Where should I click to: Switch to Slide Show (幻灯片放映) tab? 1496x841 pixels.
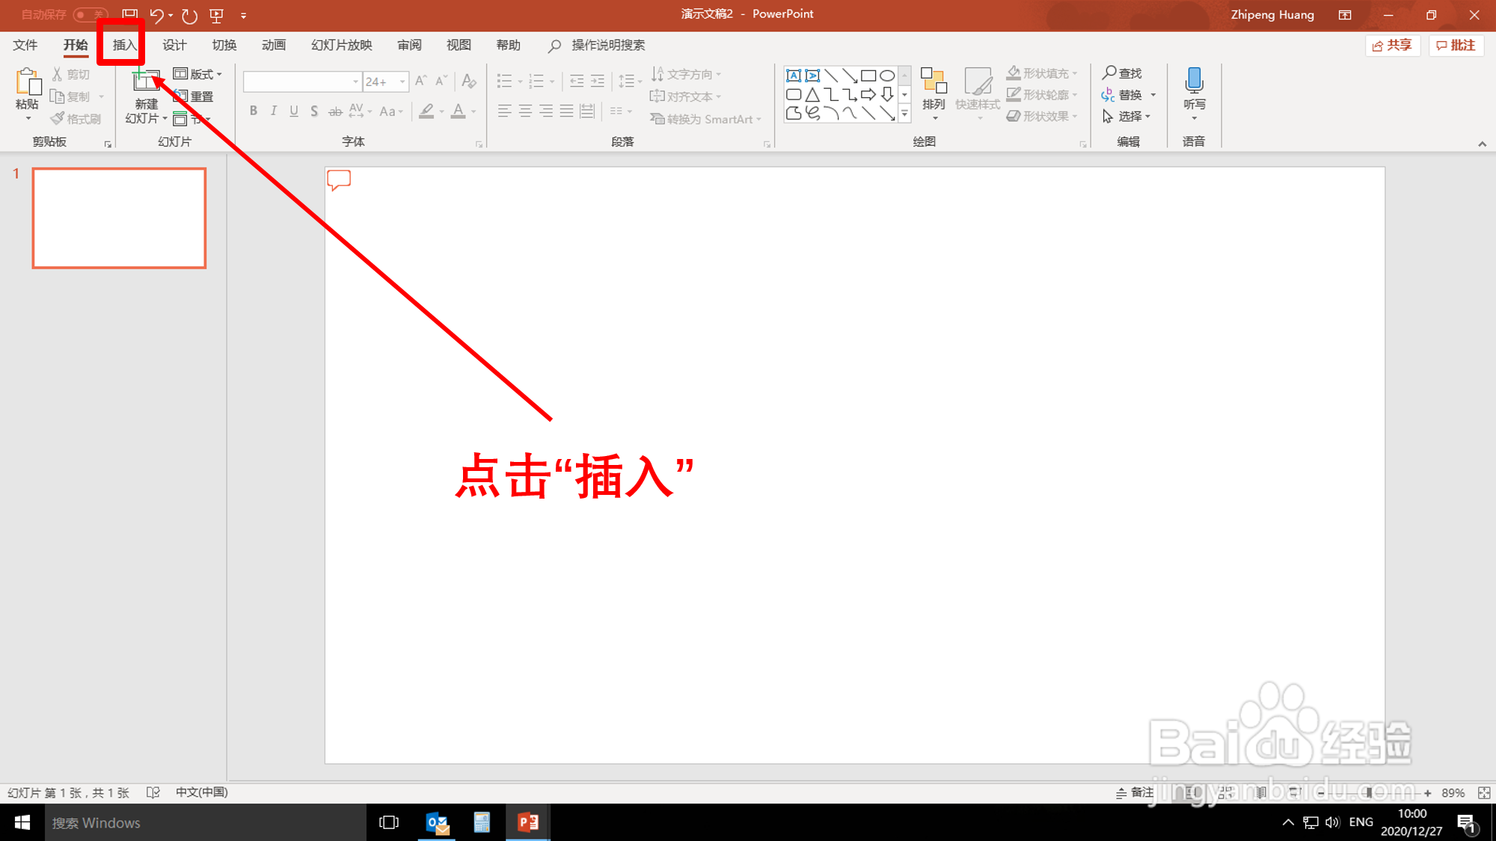342,45
